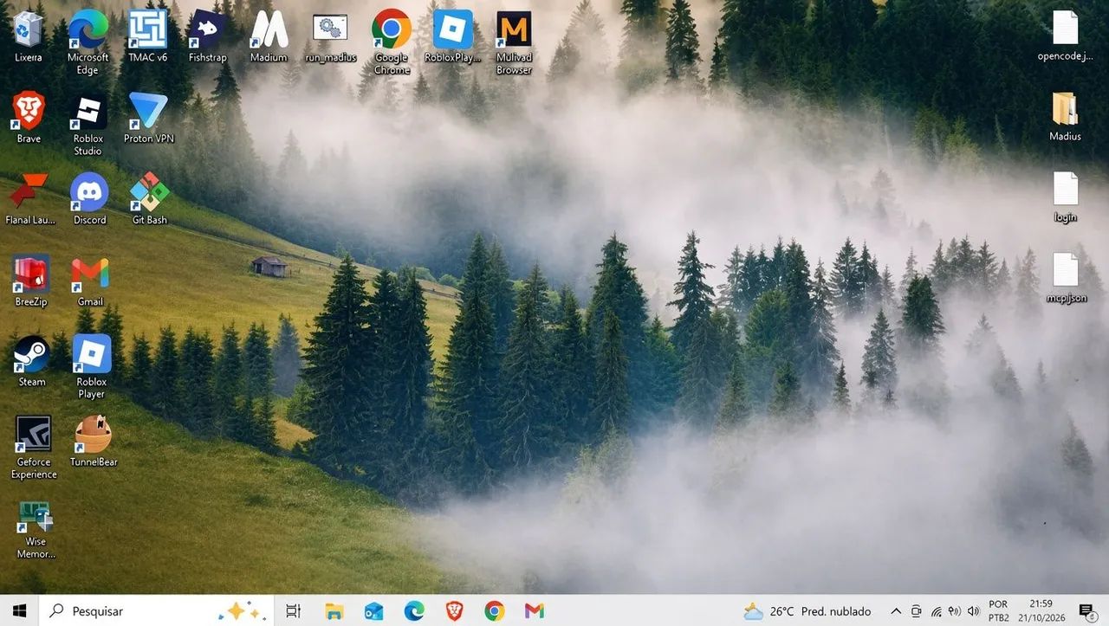Select the Discord desktop icon
1109x626 pixels.
coord(89,199)
